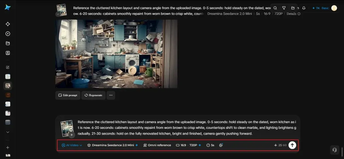Click the uploaded kitchen reference thumbnail in prompt box
This screenshot has width=344, height=159.
point(67,128)
